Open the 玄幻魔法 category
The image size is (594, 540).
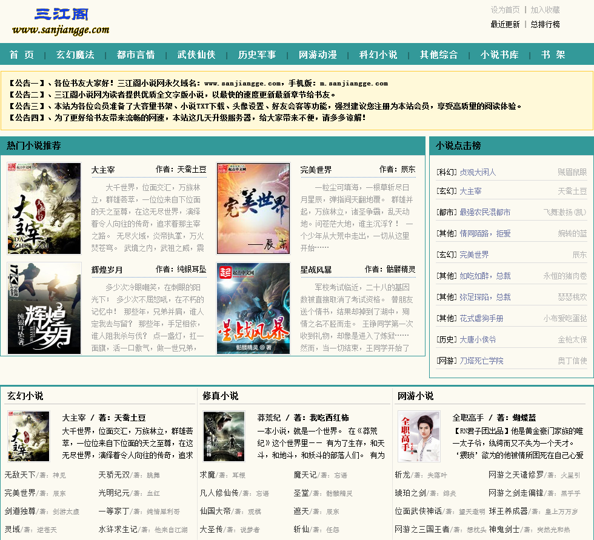tap(75, 55)
